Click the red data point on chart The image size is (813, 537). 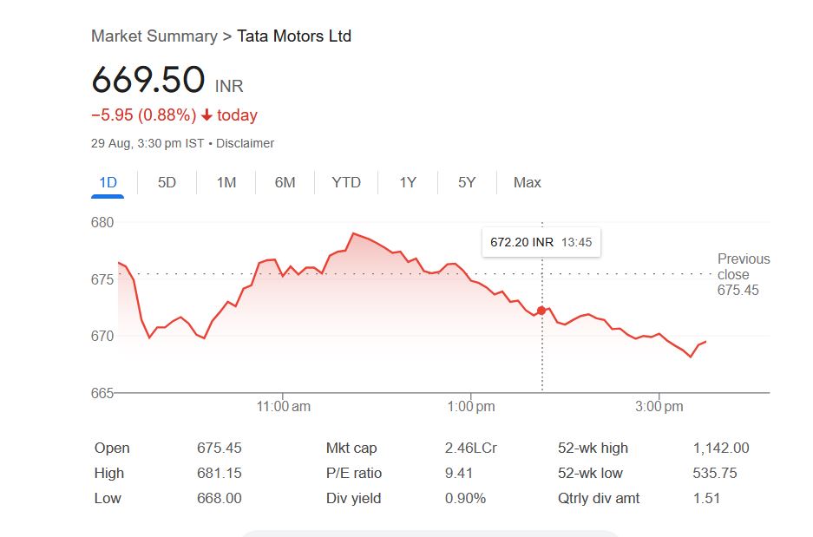(x=541, y=311)
